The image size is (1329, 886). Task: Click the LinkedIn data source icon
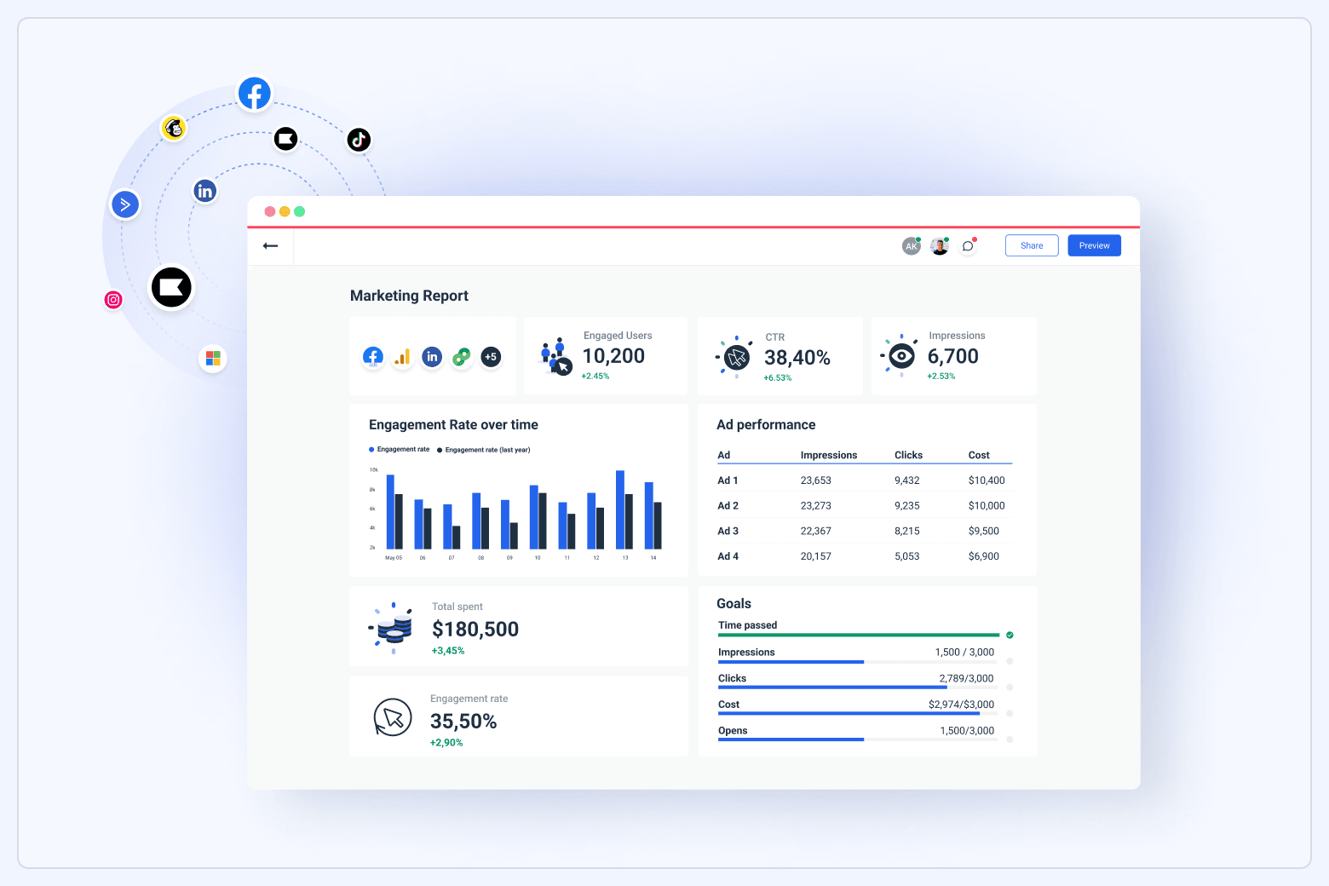coord(432,356)
